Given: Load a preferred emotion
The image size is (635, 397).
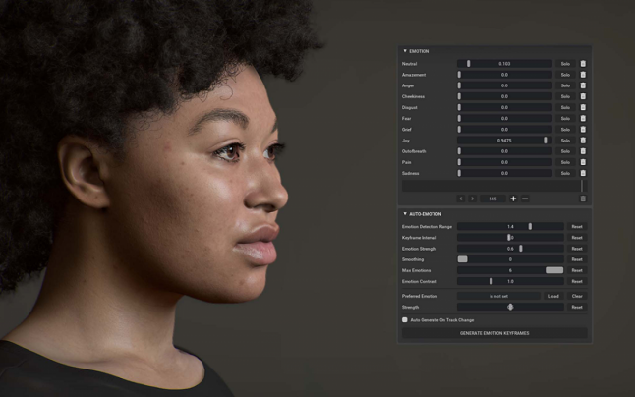Looking at the screenshot, I should pyautogui.click(x=553, y=296).
